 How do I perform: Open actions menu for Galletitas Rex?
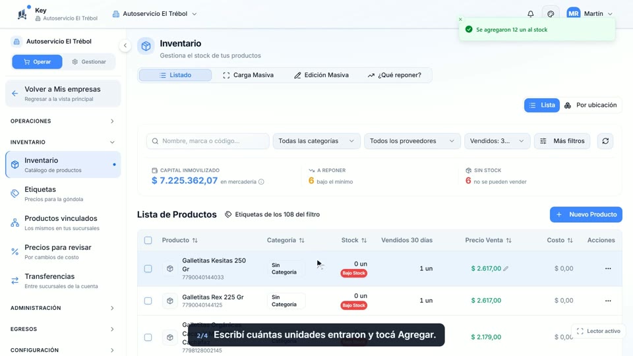pos(608,301)
